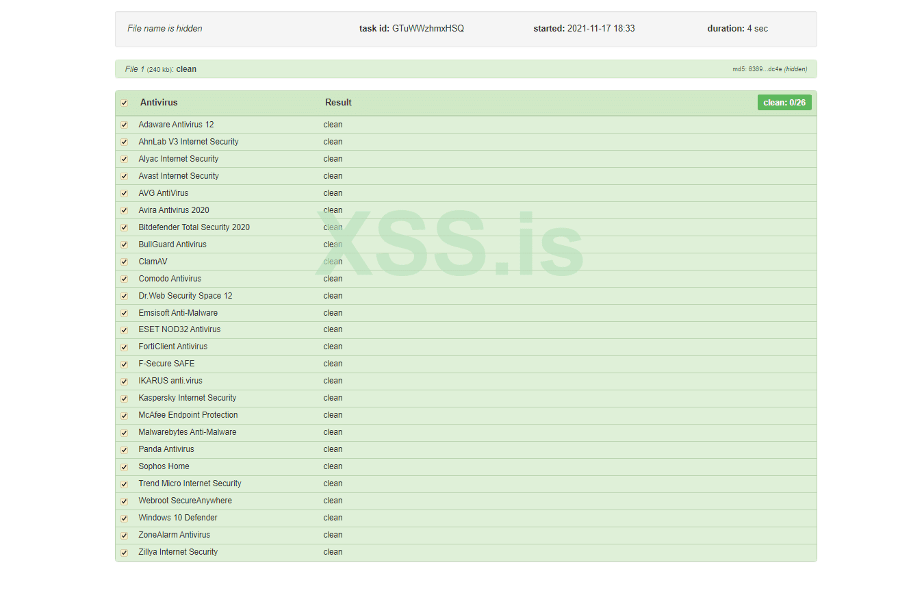898x591 pixels.
Task: Click the Result column header
Action: click(338, 103)
